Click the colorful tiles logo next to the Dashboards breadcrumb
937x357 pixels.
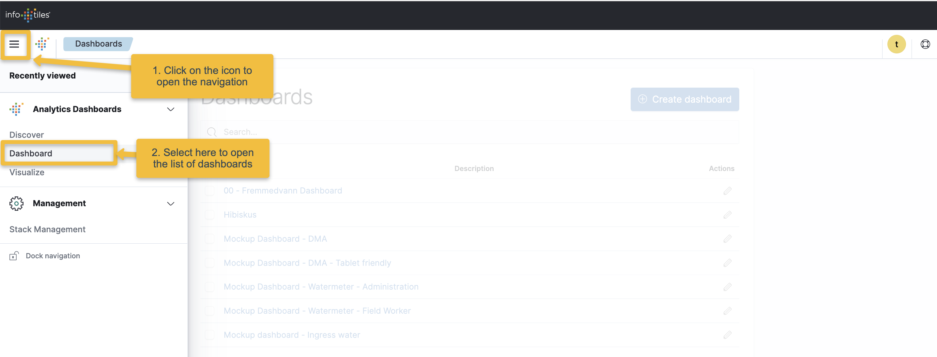point(42,44)
